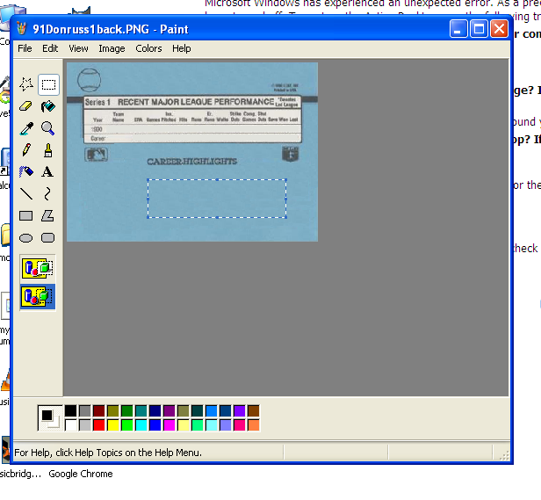Open the Help menu
Image resolution: width=541 pixels, height=500 pixels.
click(182, 48)
